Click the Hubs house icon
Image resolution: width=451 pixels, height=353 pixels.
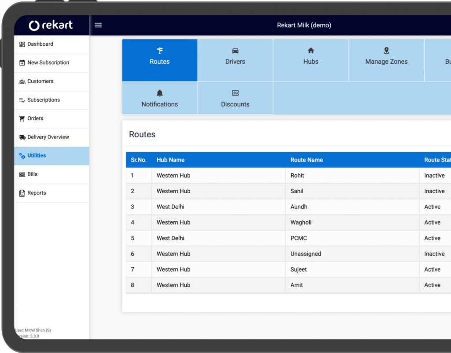311,51
